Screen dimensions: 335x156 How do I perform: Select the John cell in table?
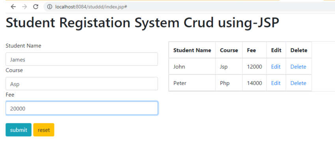(192, 67)
